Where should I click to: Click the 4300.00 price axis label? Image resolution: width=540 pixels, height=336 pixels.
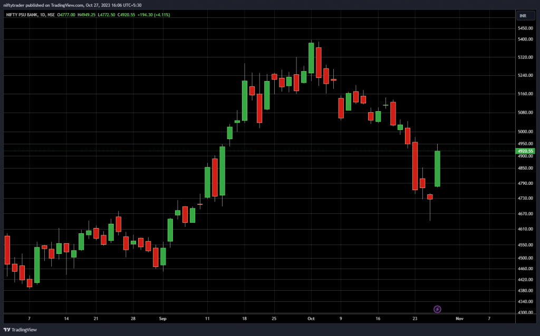pyautogui.click(x=525, y=312)
